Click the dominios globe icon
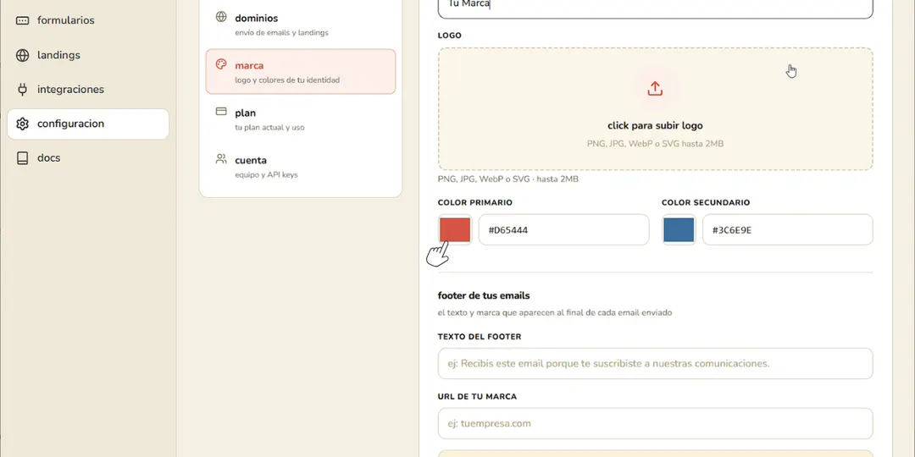The image size is (915, 457). pyautogui.click(x=221, y=17)
